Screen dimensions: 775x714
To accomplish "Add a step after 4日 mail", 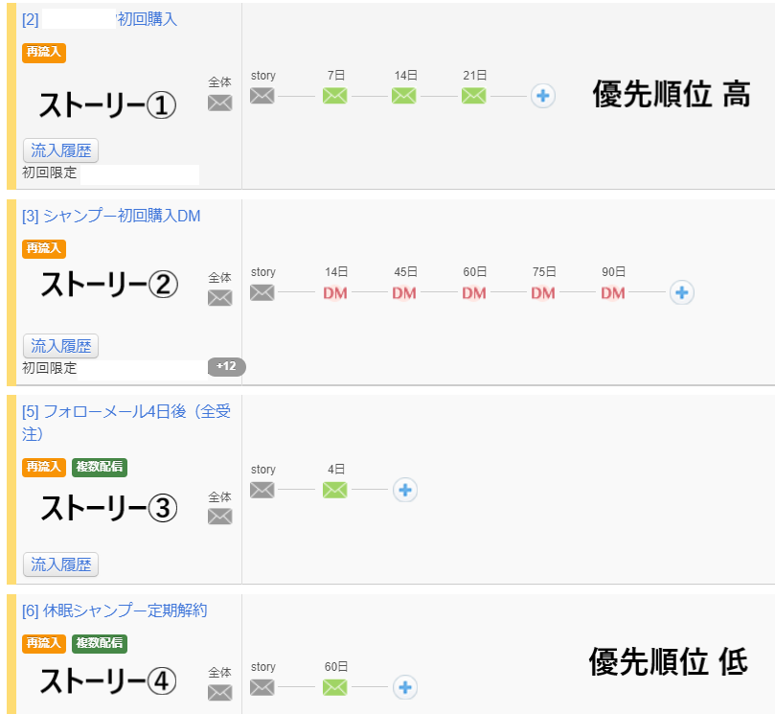I will pyautogui.click(x=405, y=491).
